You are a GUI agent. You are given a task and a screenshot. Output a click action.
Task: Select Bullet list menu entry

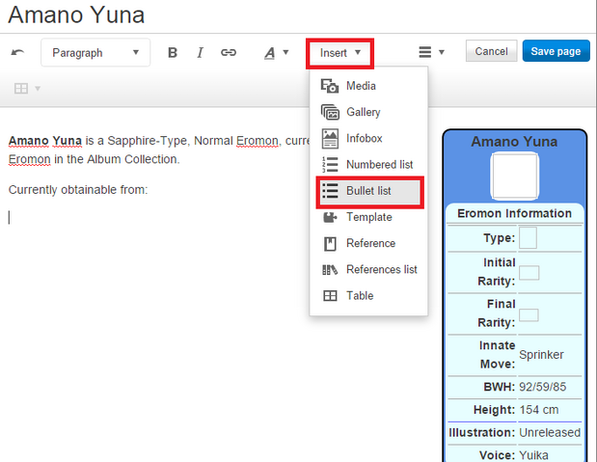369,191
